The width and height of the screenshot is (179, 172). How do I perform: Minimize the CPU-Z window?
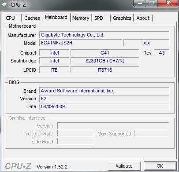[140, 3]
